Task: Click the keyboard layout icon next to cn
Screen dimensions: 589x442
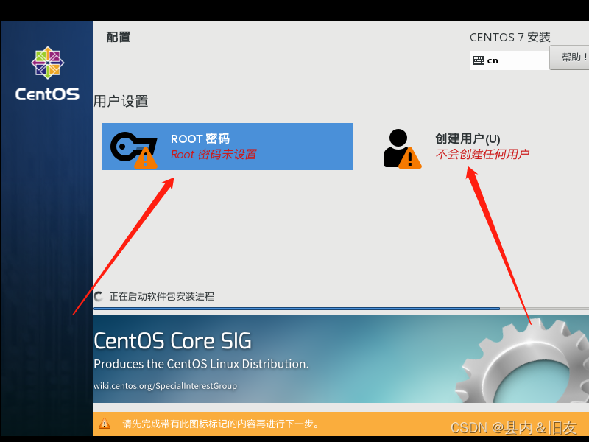Action: 478,60
